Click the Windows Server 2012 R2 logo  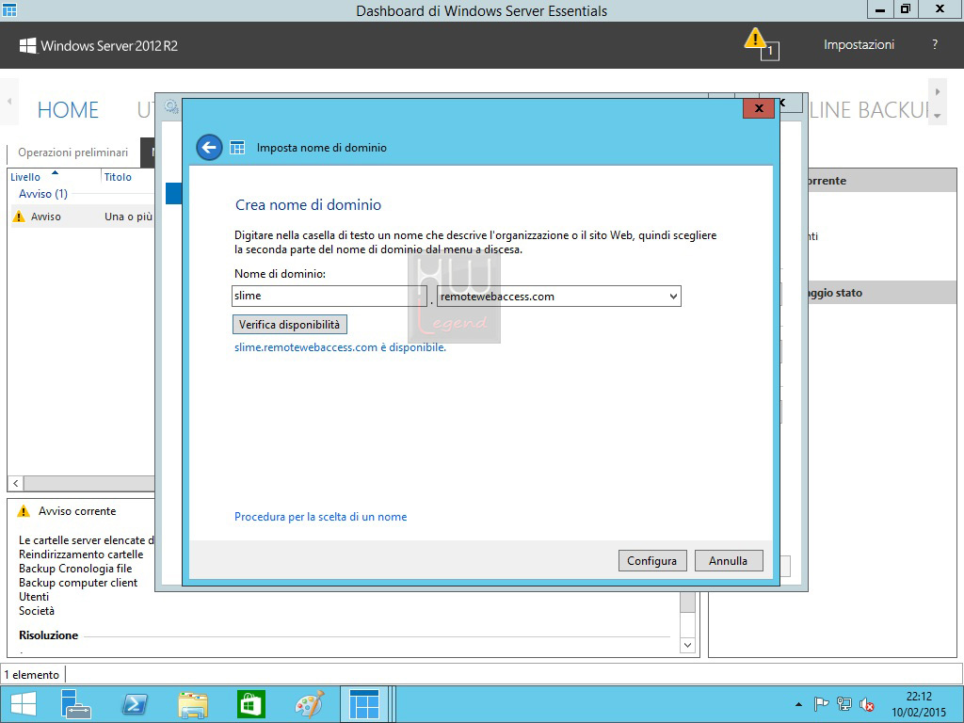[98, 45]
